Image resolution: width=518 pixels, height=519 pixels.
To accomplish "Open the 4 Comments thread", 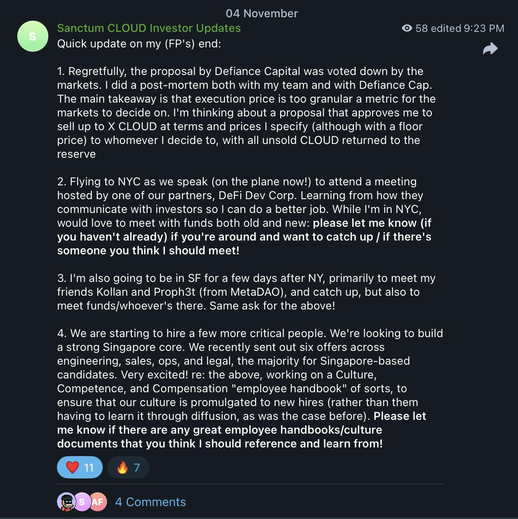I will [x=150, y=502].
